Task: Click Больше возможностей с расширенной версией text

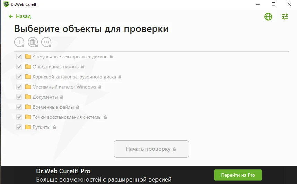Action: click(104, 179)
